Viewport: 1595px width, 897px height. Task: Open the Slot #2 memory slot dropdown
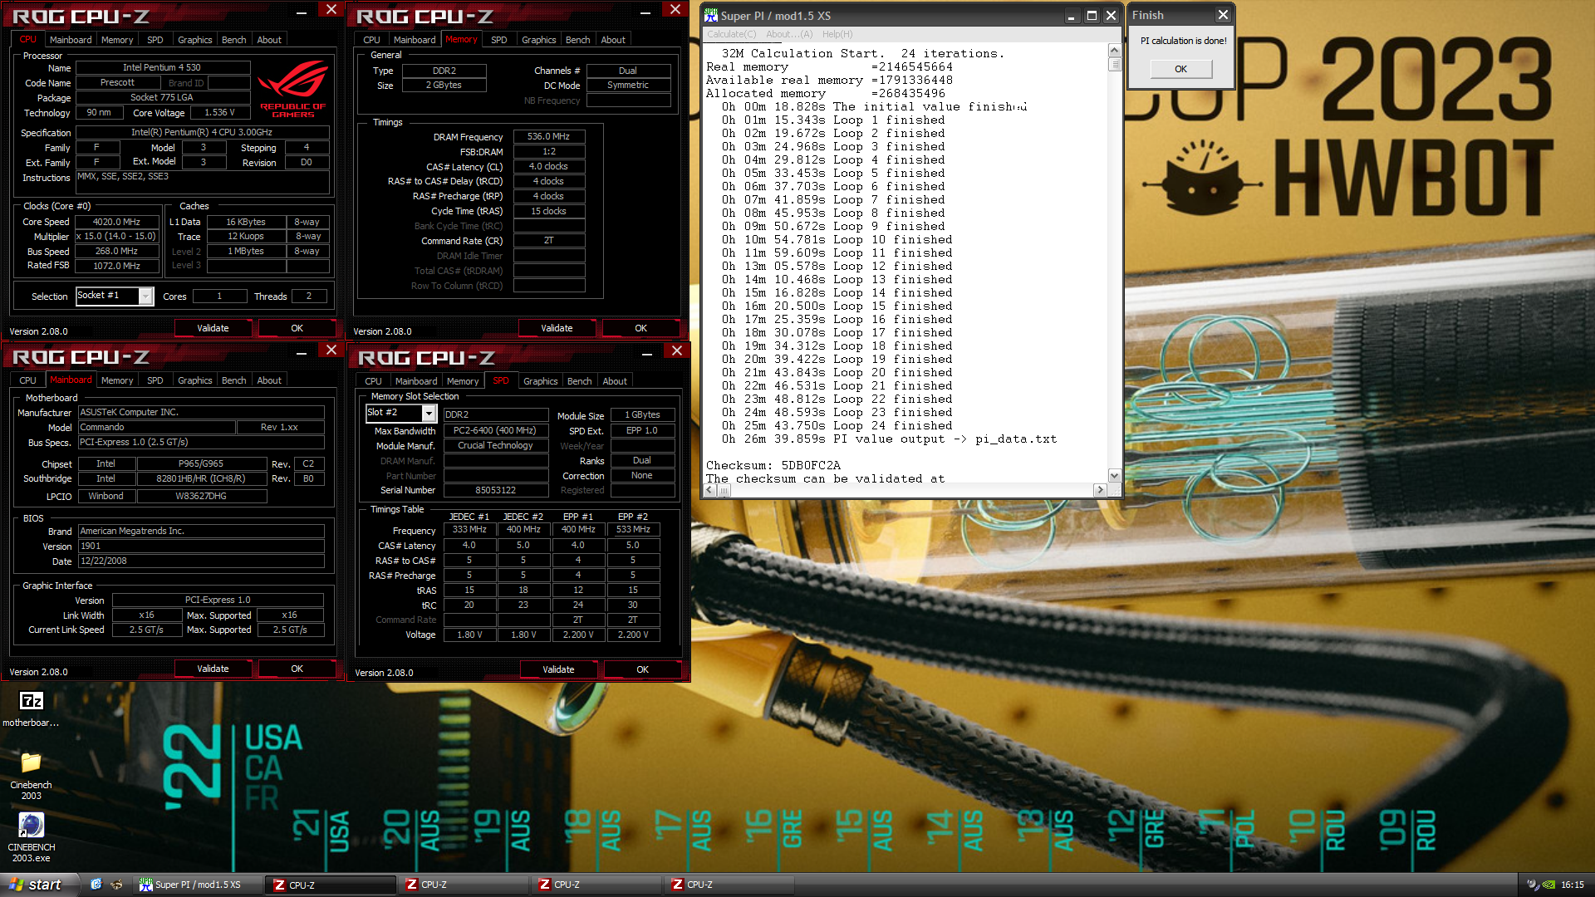[x=429, y=413]
